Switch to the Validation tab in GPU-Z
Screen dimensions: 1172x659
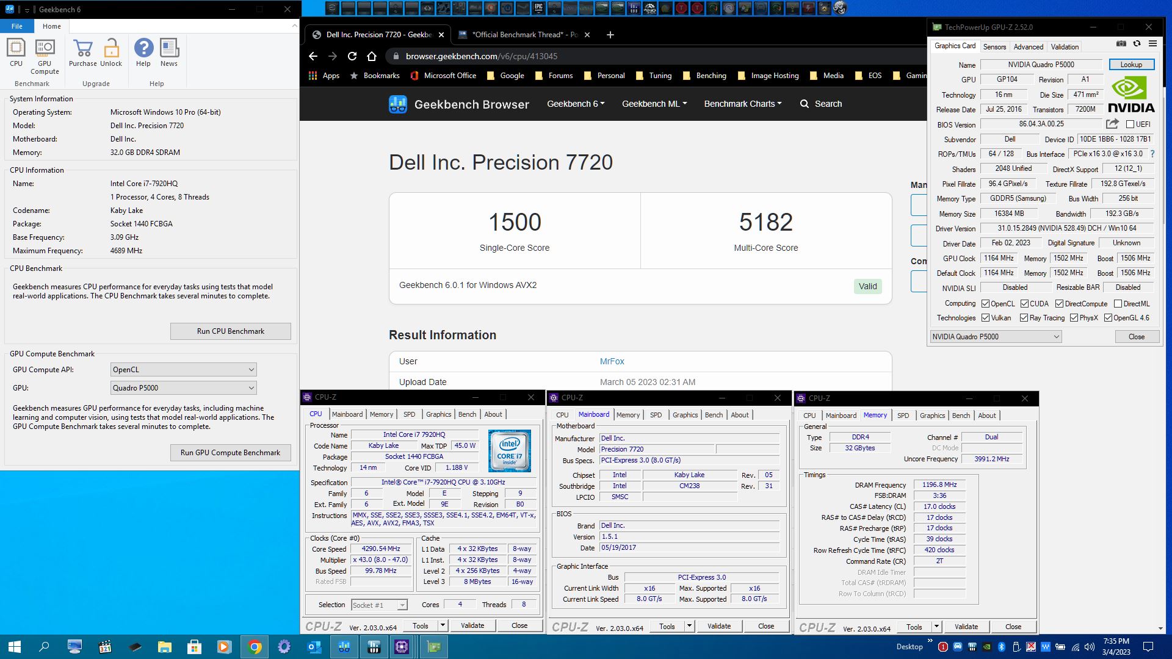(1065, 47)
